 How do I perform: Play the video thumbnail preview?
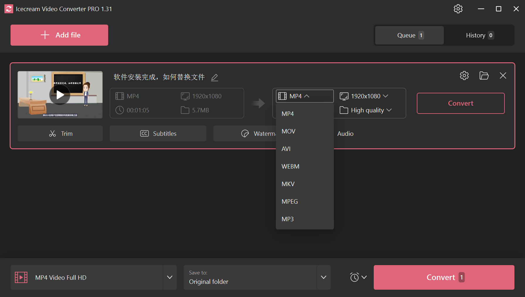pos(60,95)
